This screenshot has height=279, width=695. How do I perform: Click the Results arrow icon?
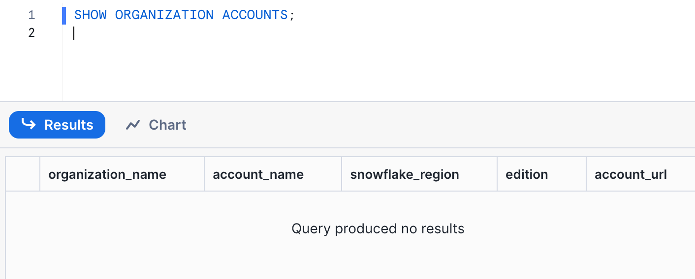[29, 124]
